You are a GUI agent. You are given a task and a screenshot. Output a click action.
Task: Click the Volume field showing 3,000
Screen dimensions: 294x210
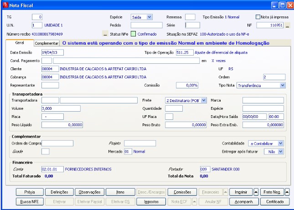pos(61,108)
